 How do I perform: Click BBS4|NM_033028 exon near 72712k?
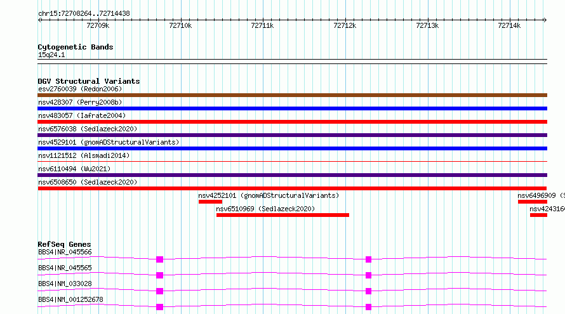(x=368, y=291)
